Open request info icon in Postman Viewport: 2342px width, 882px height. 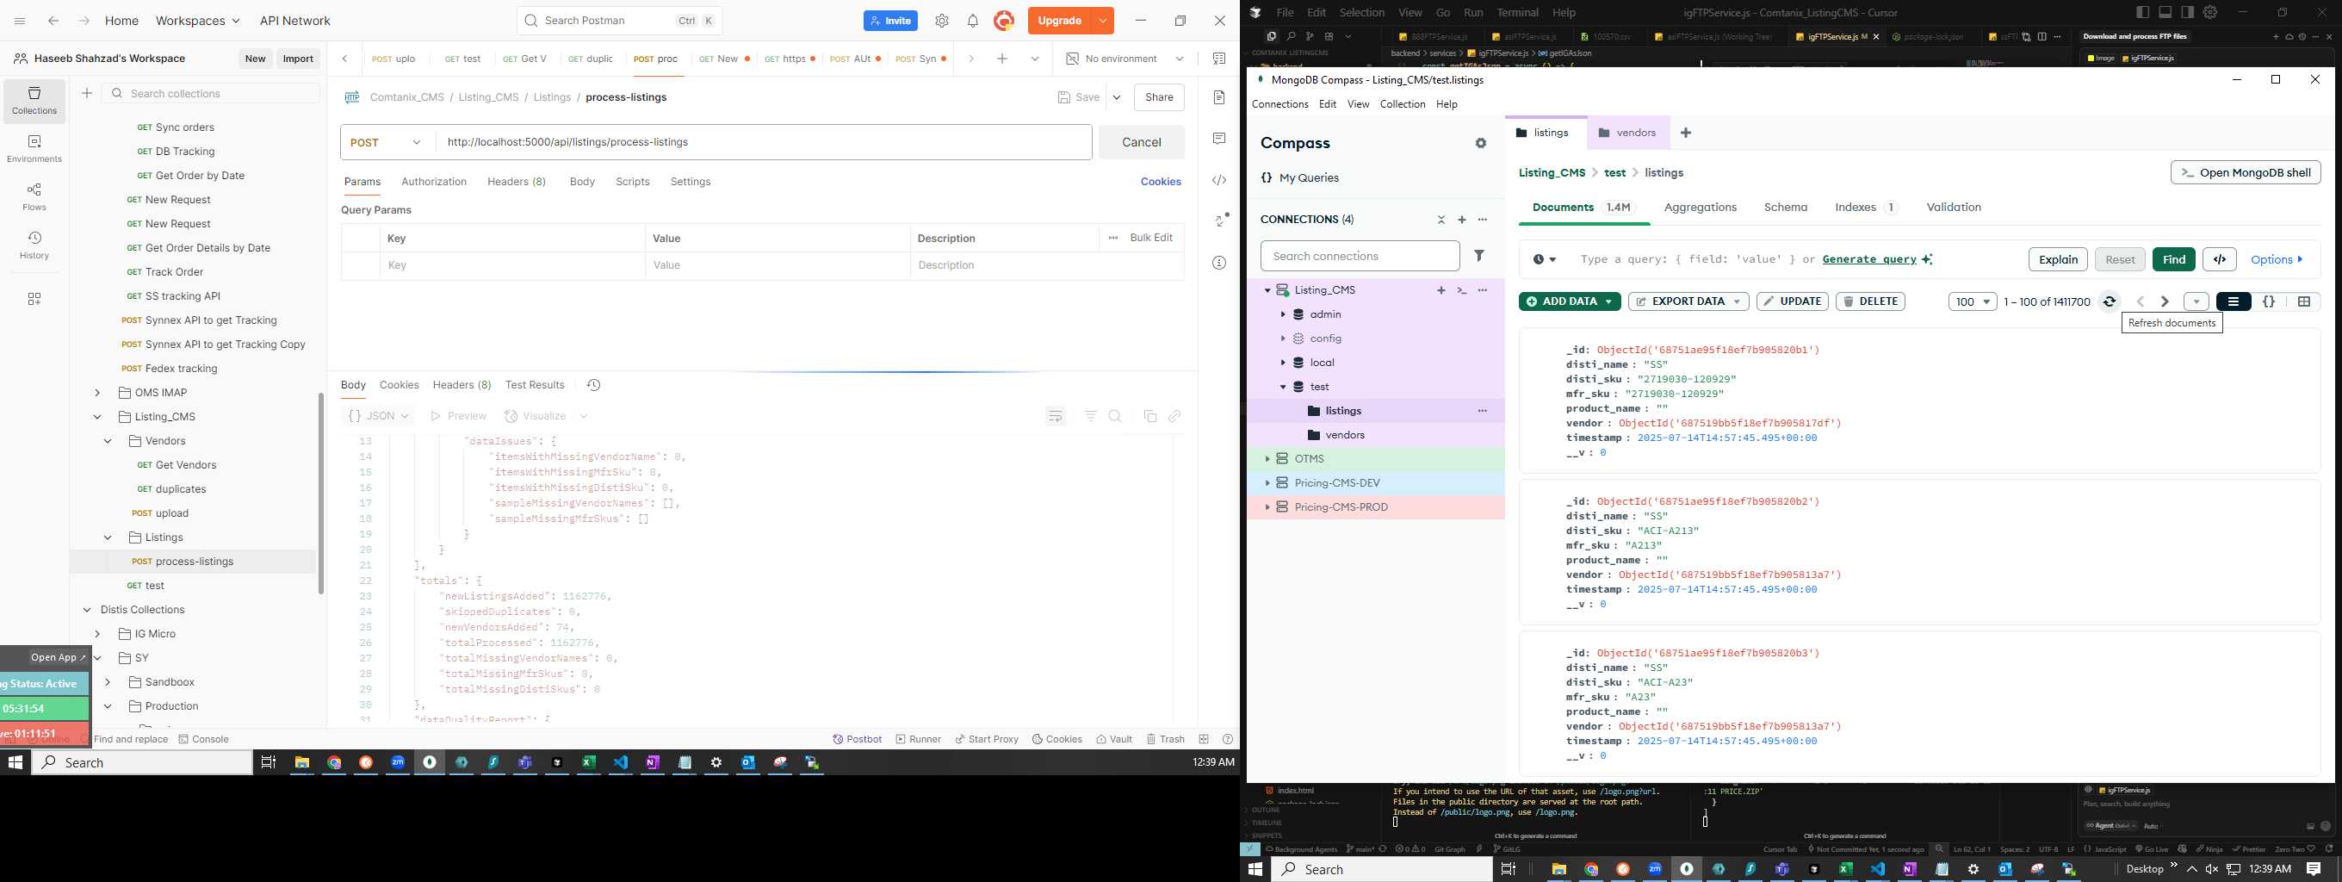click(1219, 263)
